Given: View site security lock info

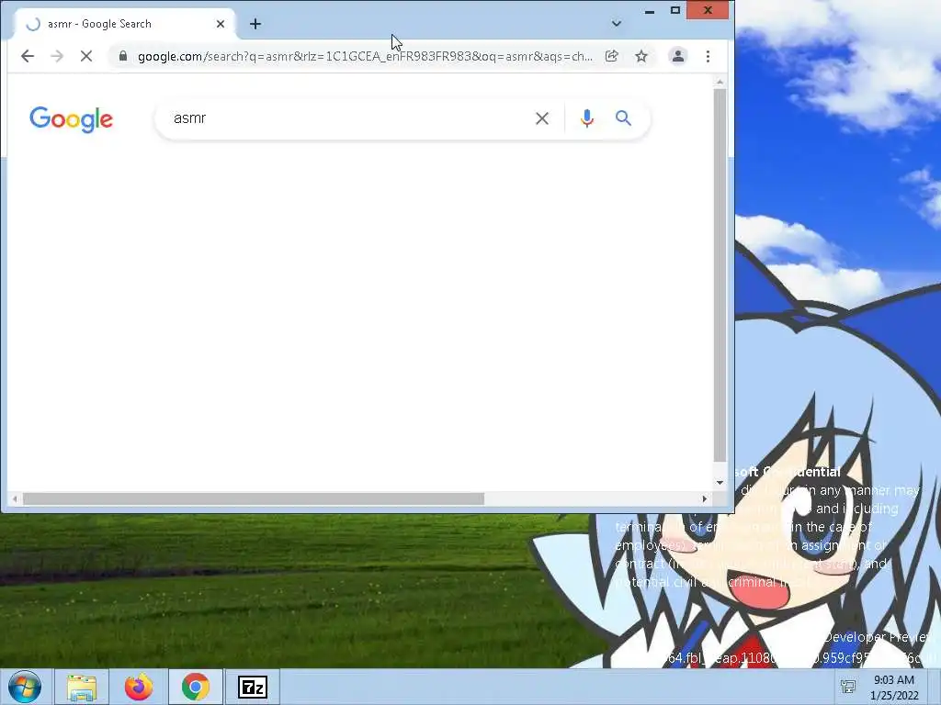Looking at the screenshot, I should (123, 56).
